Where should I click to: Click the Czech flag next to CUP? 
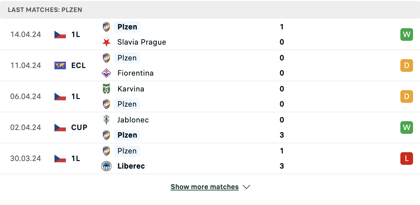(x=60, y=127)
